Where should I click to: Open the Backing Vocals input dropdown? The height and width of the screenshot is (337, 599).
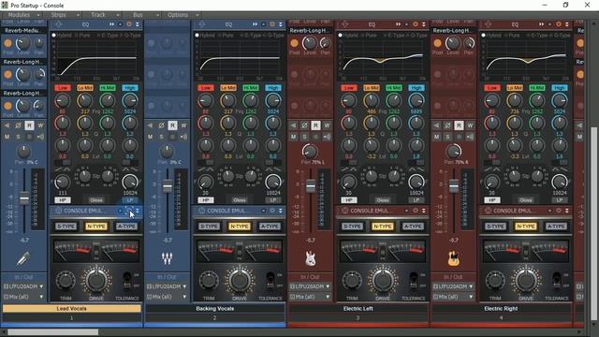point(167,286)
